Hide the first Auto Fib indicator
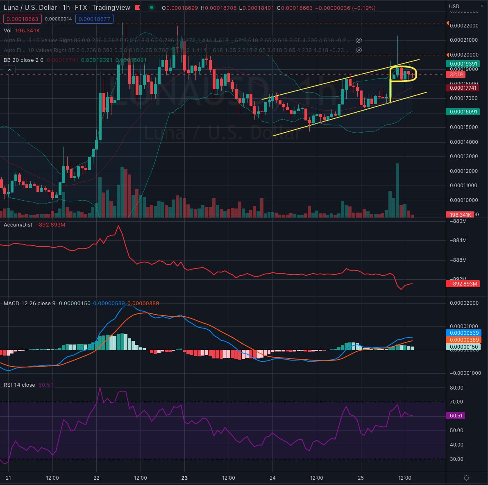 (x=359, y=40)
